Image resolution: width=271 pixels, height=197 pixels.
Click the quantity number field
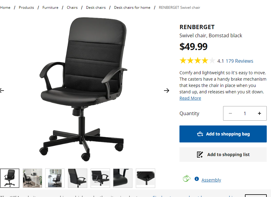pos(245,113)
